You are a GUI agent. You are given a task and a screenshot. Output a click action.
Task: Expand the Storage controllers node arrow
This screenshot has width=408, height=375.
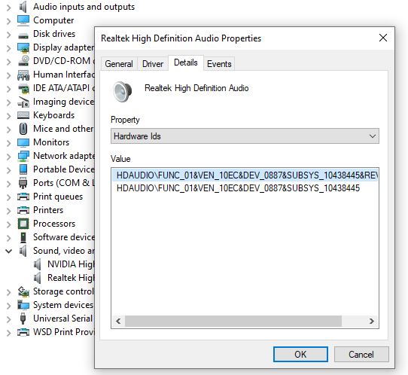pyautogui.click(x=9, y=292)
